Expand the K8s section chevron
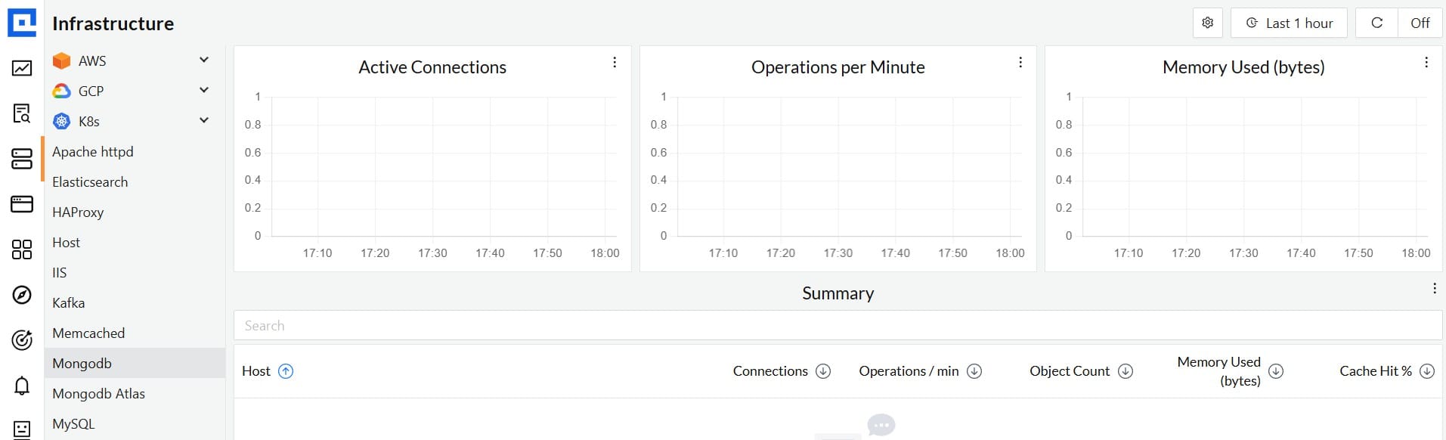Viewport: 1446px width, 440px height. pos(204,120)
